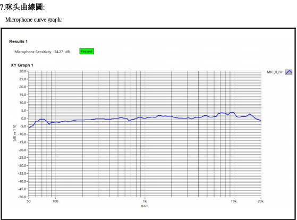Click the 1k x-axis tick label
The image size is (297, 220).
pyautogui.click(x=145, y=201)
